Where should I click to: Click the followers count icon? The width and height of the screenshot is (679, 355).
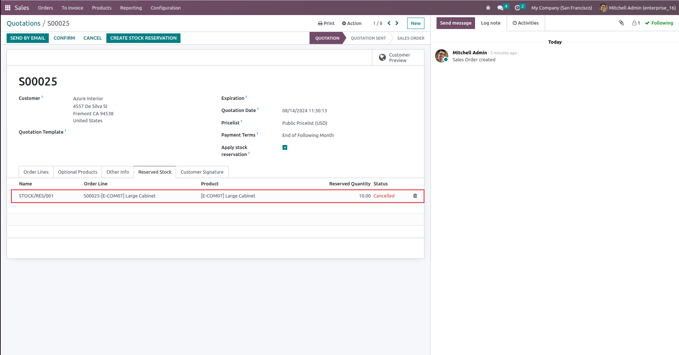click(x=636, y=23)
